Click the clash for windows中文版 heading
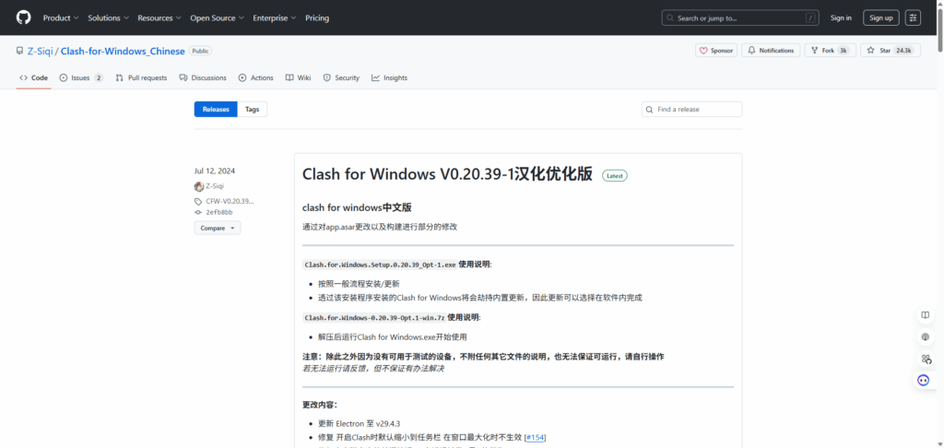This screenshot has width=944, height=448. click(357, 207)
